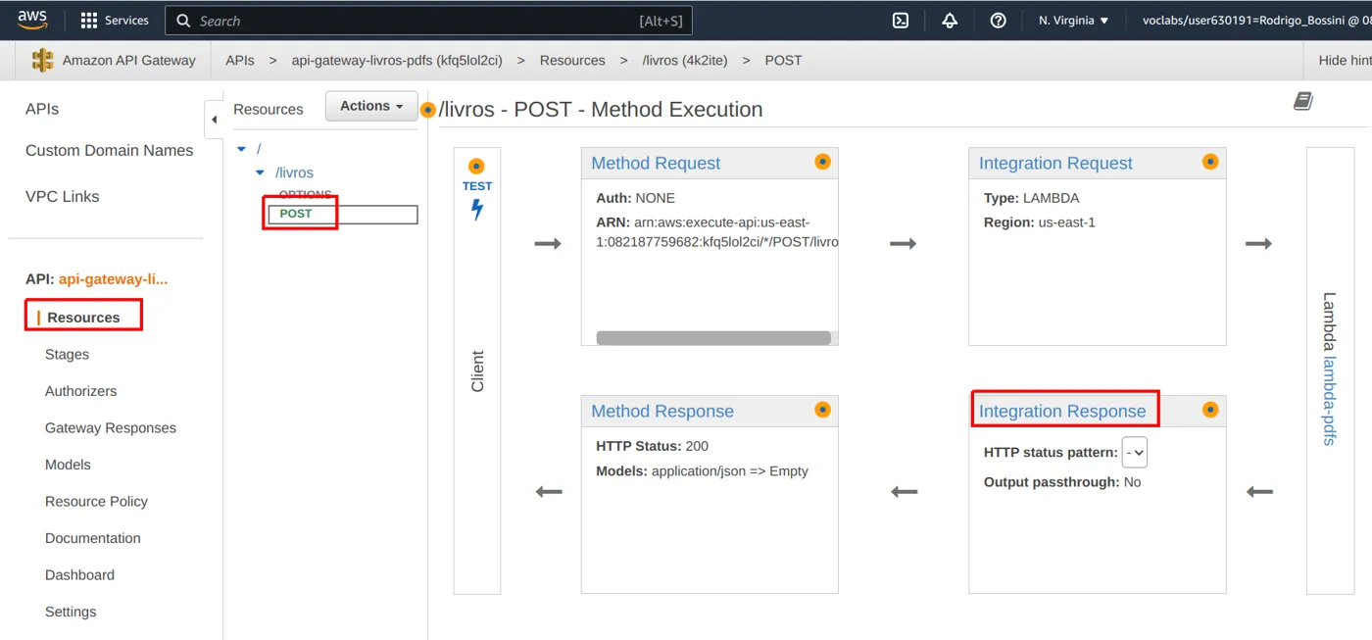Screen dimensions: 1372x640
Task: Click the Amazon API Gateway logo icon
Action: [43, 60]
